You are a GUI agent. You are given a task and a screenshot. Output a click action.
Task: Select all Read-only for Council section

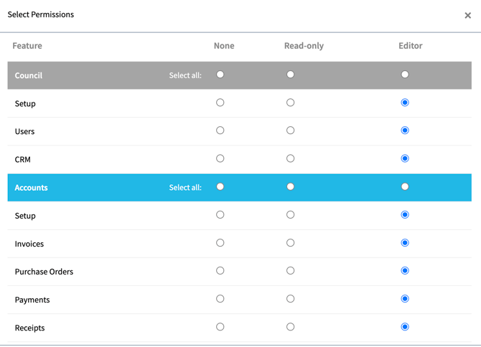pyautogui.click(x=290, y=75)
